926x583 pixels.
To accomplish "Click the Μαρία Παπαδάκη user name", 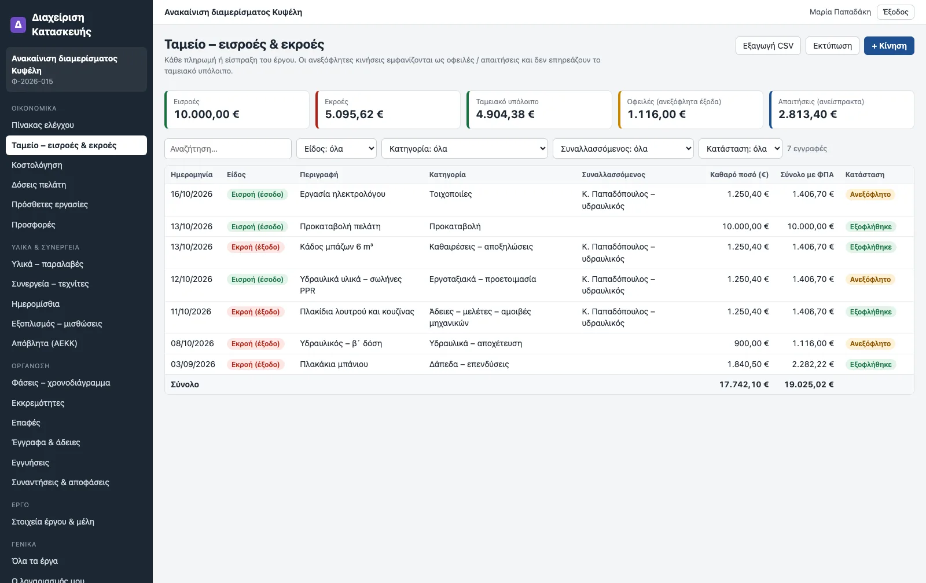I will (x=840, y=12).
